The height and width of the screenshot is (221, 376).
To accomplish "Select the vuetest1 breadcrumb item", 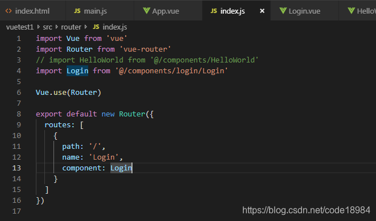I will (x=20, y=27).
